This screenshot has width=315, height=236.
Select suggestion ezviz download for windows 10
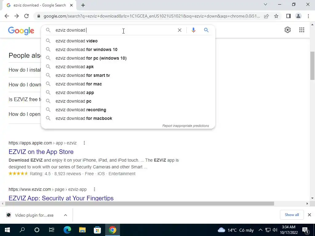tap(128, 49)
